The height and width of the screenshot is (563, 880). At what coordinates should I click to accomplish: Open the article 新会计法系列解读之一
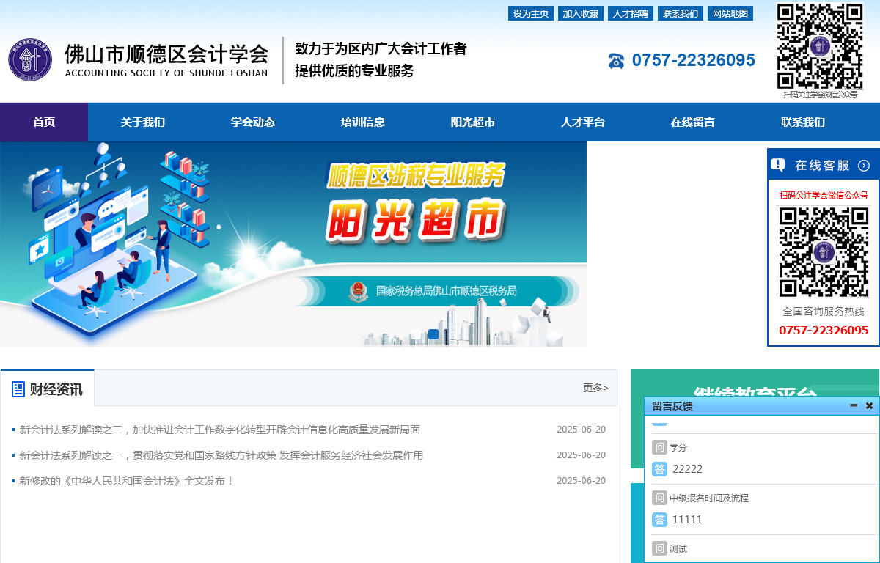221,455
